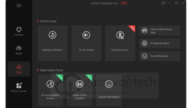Click the Offline Driver Updater icon
Screen dimensions: 192x108
point(80,84)
